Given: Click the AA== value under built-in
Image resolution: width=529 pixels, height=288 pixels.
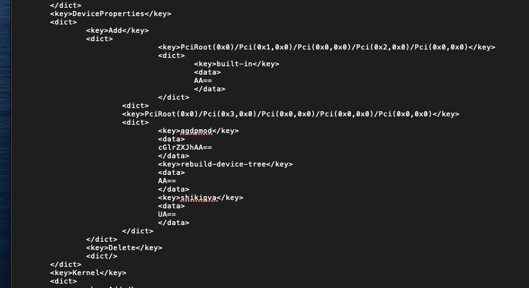Looking at the screenshot, I should (x=202, y=80).
